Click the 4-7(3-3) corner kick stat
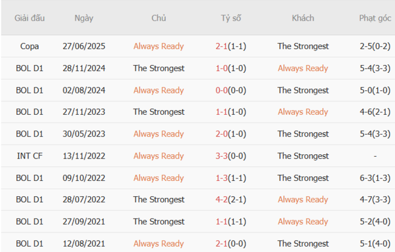The image size is (395, 252). point(375,200)
